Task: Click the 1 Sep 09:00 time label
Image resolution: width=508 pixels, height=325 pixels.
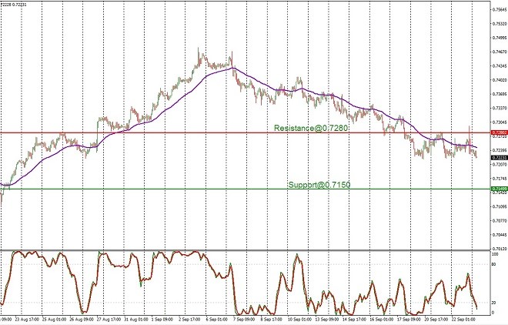Action: point(163,319)
